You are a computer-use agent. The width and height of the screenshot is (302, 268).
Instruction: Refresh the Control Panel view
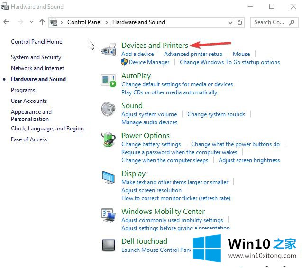click(x=240, y=23)
